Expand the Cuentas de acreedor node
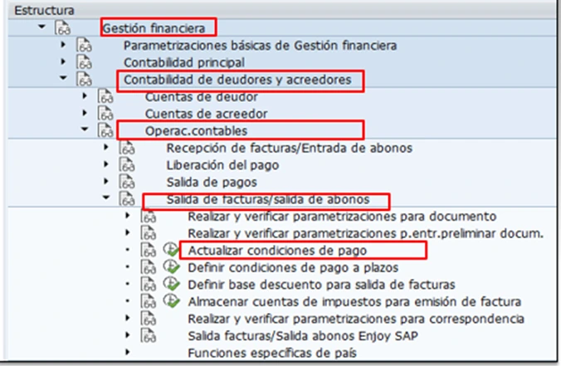 click(85, 113)
